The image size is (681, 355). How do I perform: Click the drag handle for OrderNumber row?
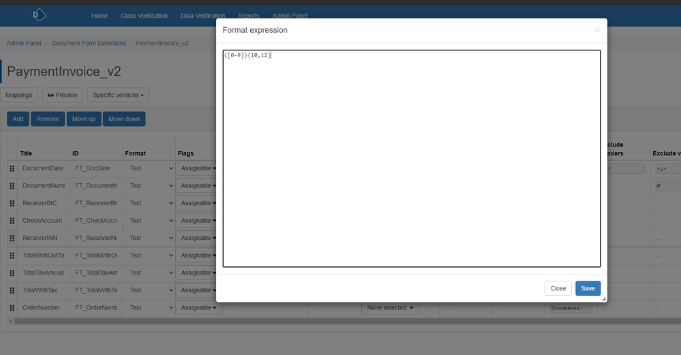[12, 308]
